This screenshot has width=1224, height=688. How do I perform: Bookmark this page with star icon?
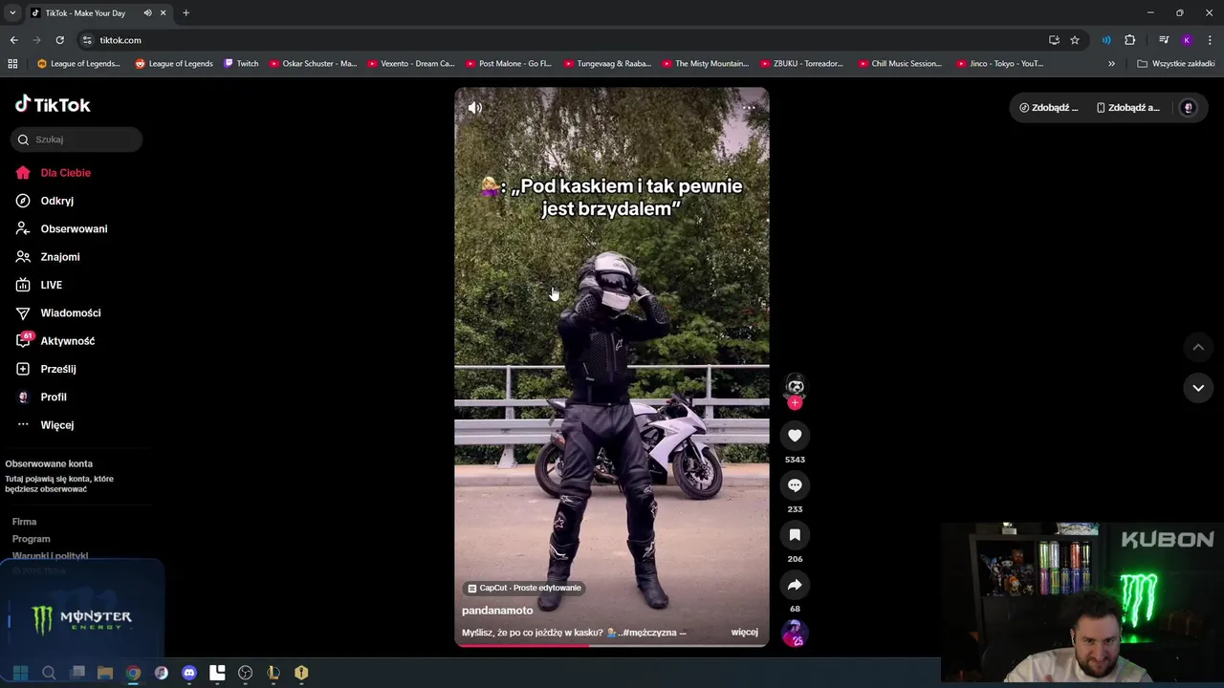pyautogui.click(x=1075, y=40)
